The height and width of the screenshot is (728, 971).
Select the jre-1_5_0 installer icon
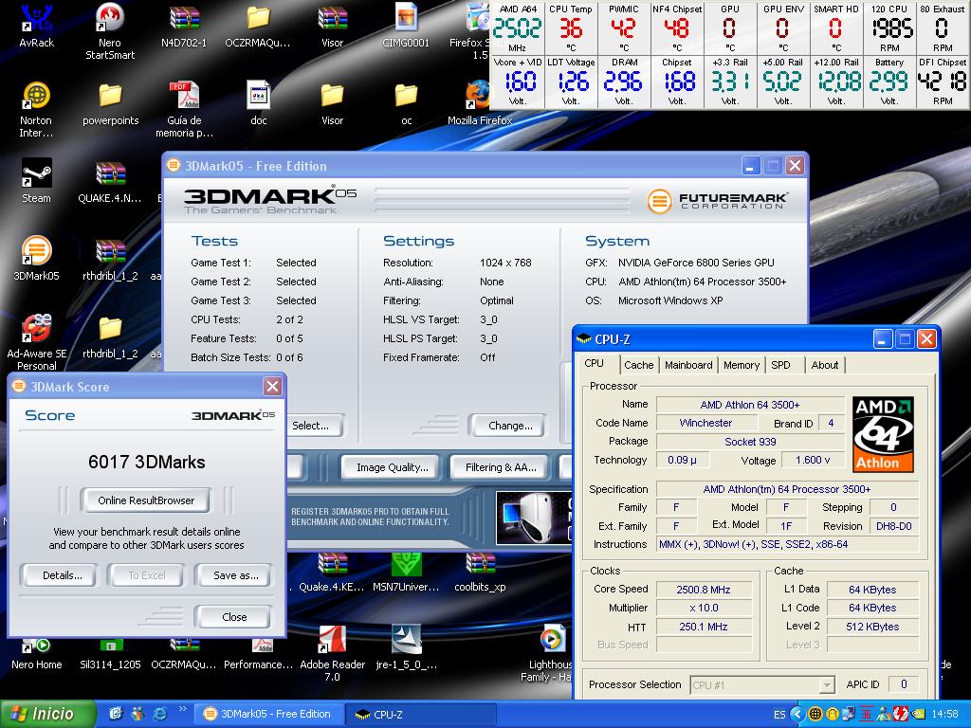tap(406, 646)
